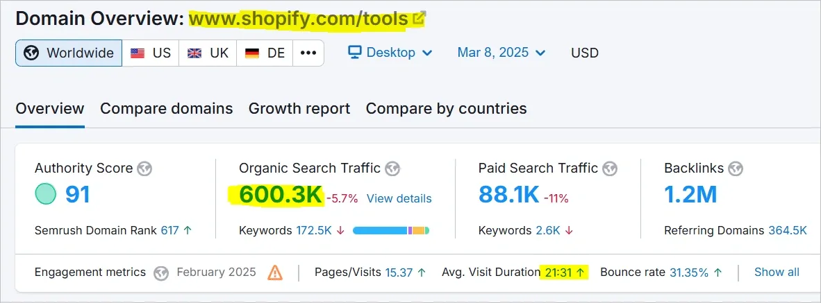The height and width of the screenshot is (303, 821).
Task: Click Paid Search Traffic value 88.1K
Action: point(508,194)
